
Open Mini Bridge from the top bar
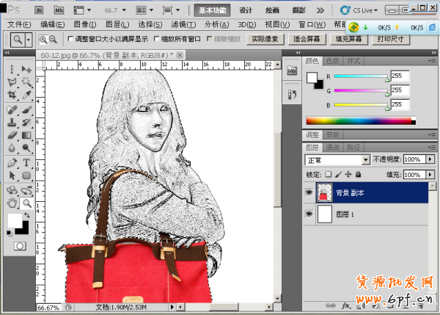59,11
